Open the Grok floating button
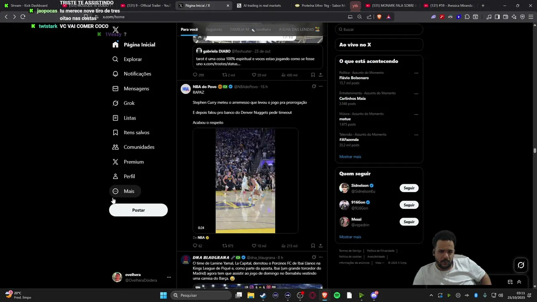 point(521,265)
